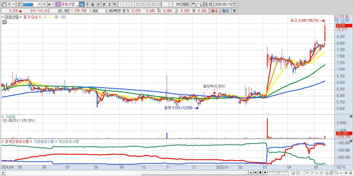Viewport: 354px width, 176px height.
Task: Click the eraser with bars icon in bottom toolbar
Action: pos(326,173)
